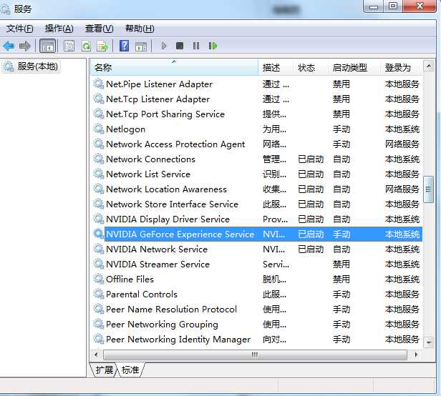Select NVIDIA Display Driver Service
This screenshot has width=441, height=396.
click(x=168, y=219)
